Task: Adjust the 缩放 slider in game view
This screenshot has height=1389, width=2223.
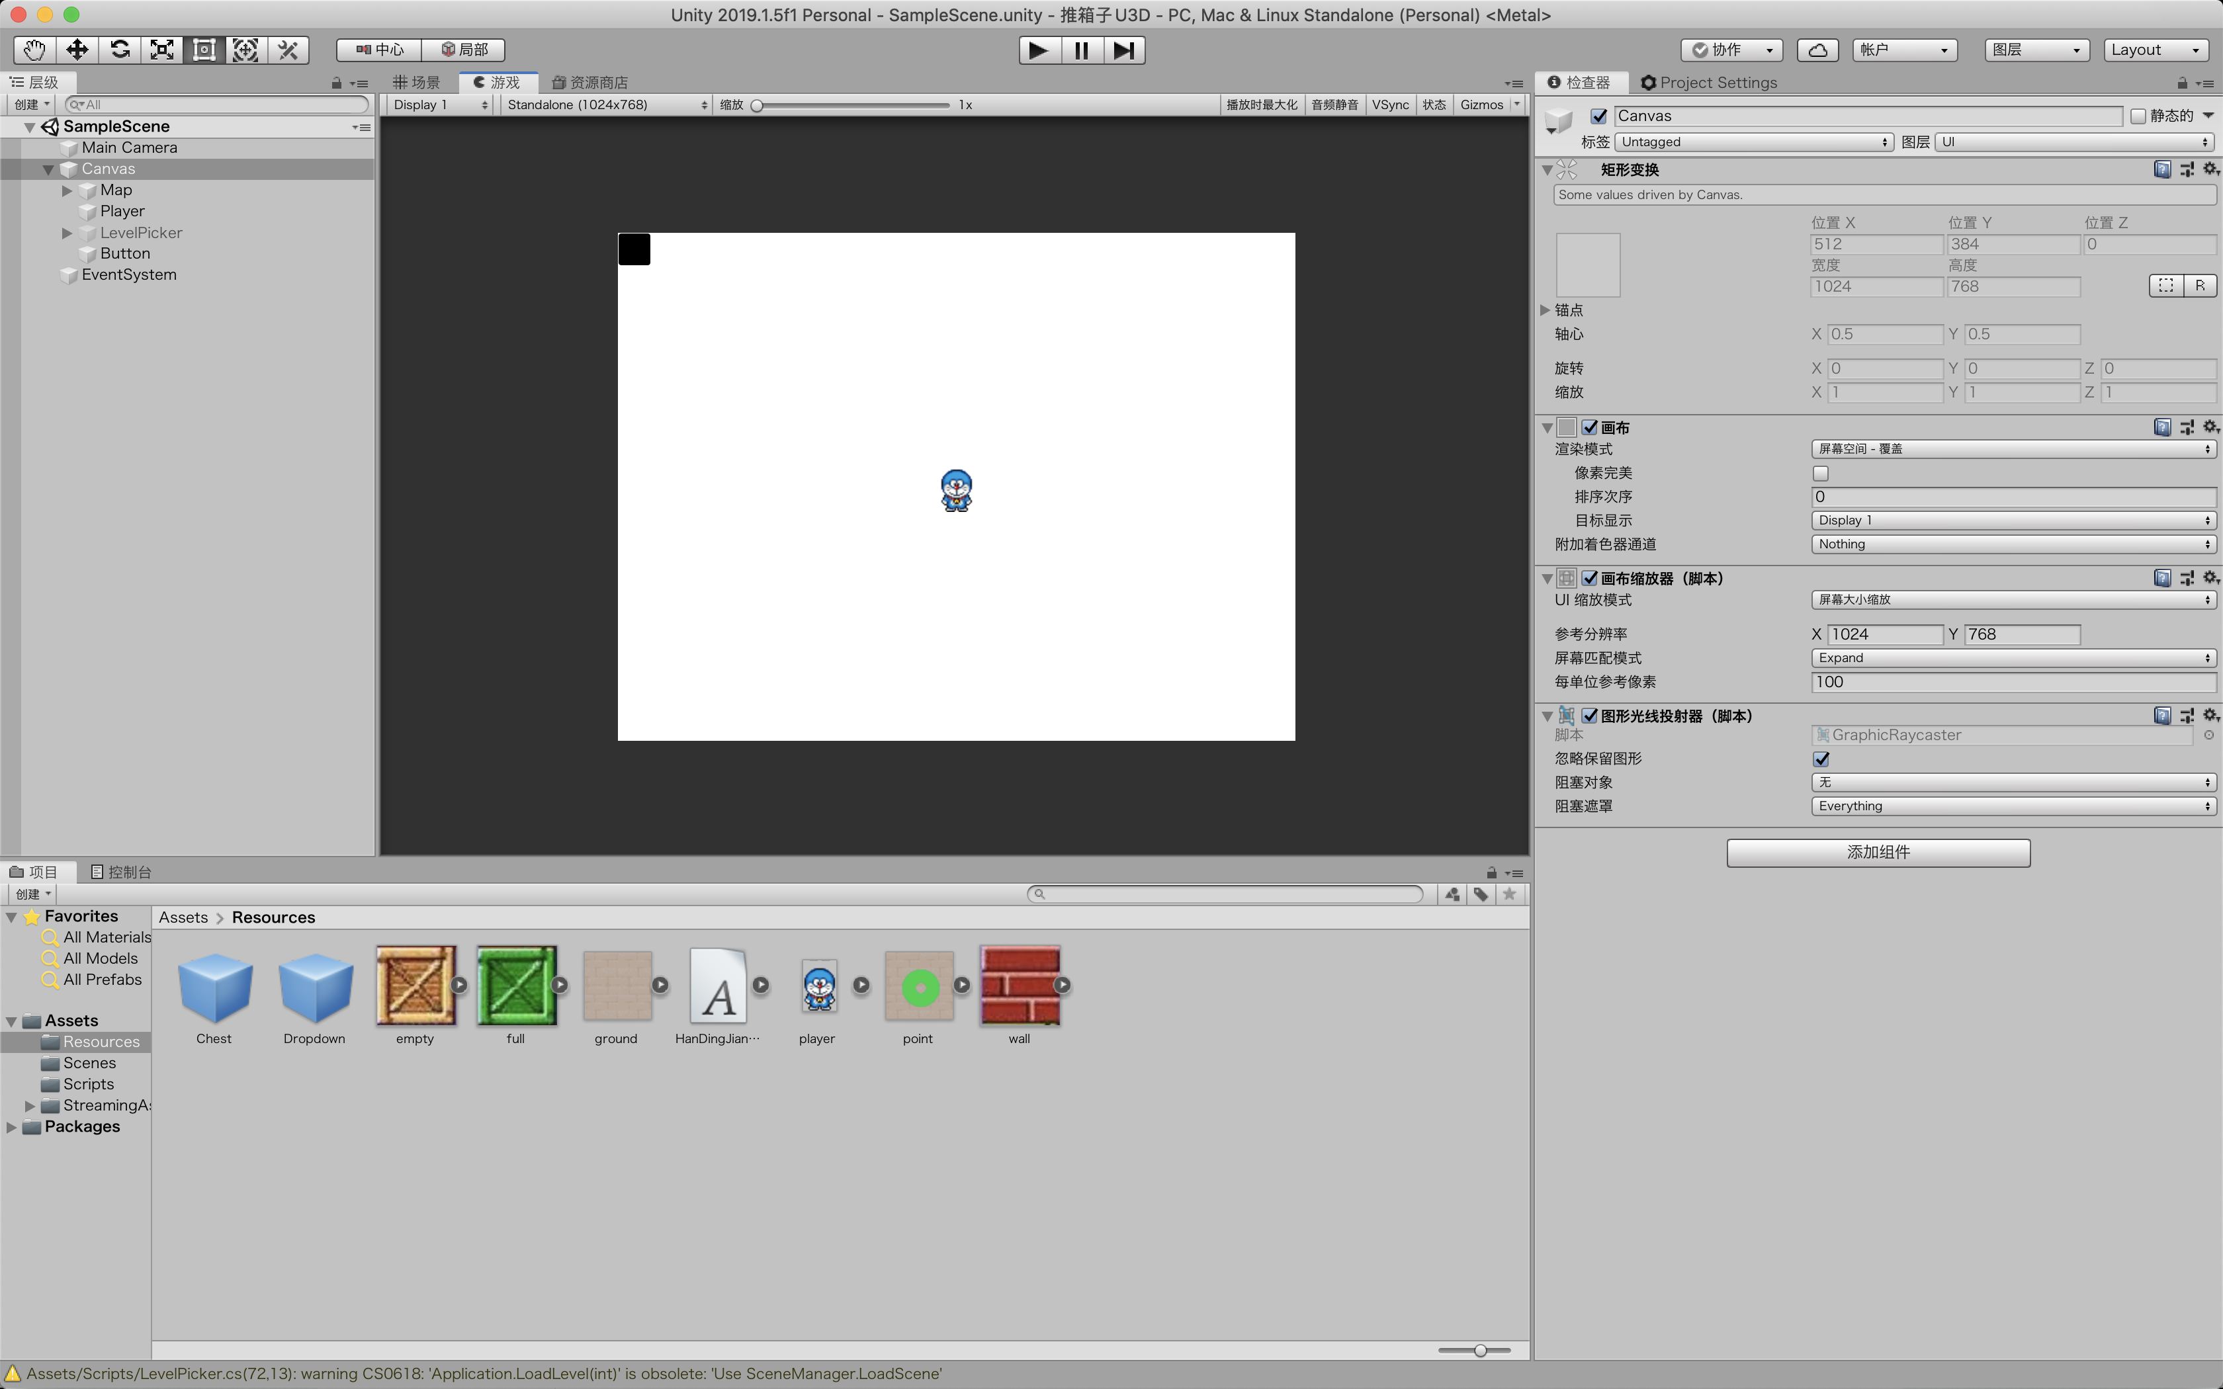Action: point(758,106)
